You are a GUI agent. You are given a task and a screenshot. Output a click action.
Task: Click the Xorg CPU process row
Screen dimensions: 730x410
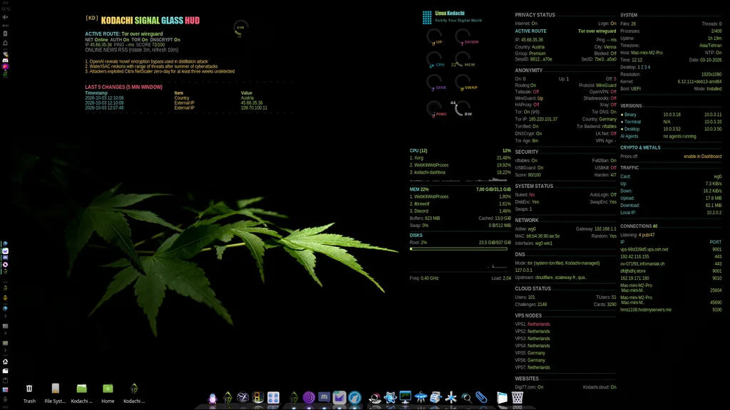coord(460,157)
